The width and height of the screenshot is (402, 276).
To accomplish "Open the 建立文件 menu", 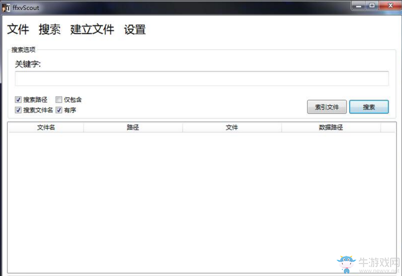I will click(x=92, y=29).
